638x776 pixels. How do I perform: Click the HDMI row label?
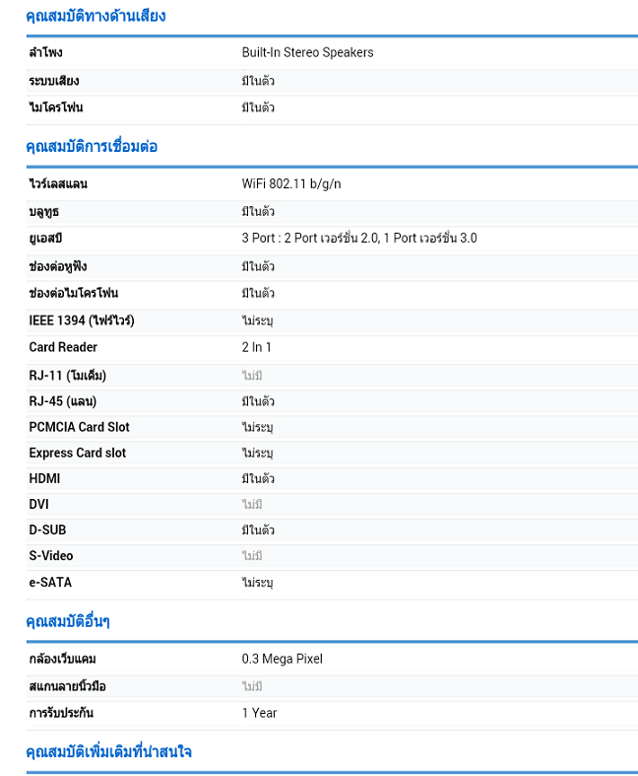(x=44, y=478)
